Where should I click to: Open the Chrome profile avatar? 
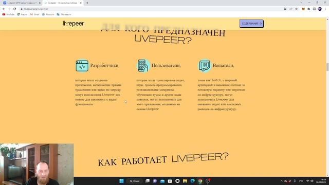(320, 9)
